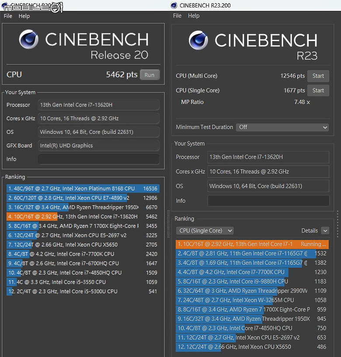Select R23 ranking row marked Running
The width and height of the screenshot is (341, 357).
[252, 244]
